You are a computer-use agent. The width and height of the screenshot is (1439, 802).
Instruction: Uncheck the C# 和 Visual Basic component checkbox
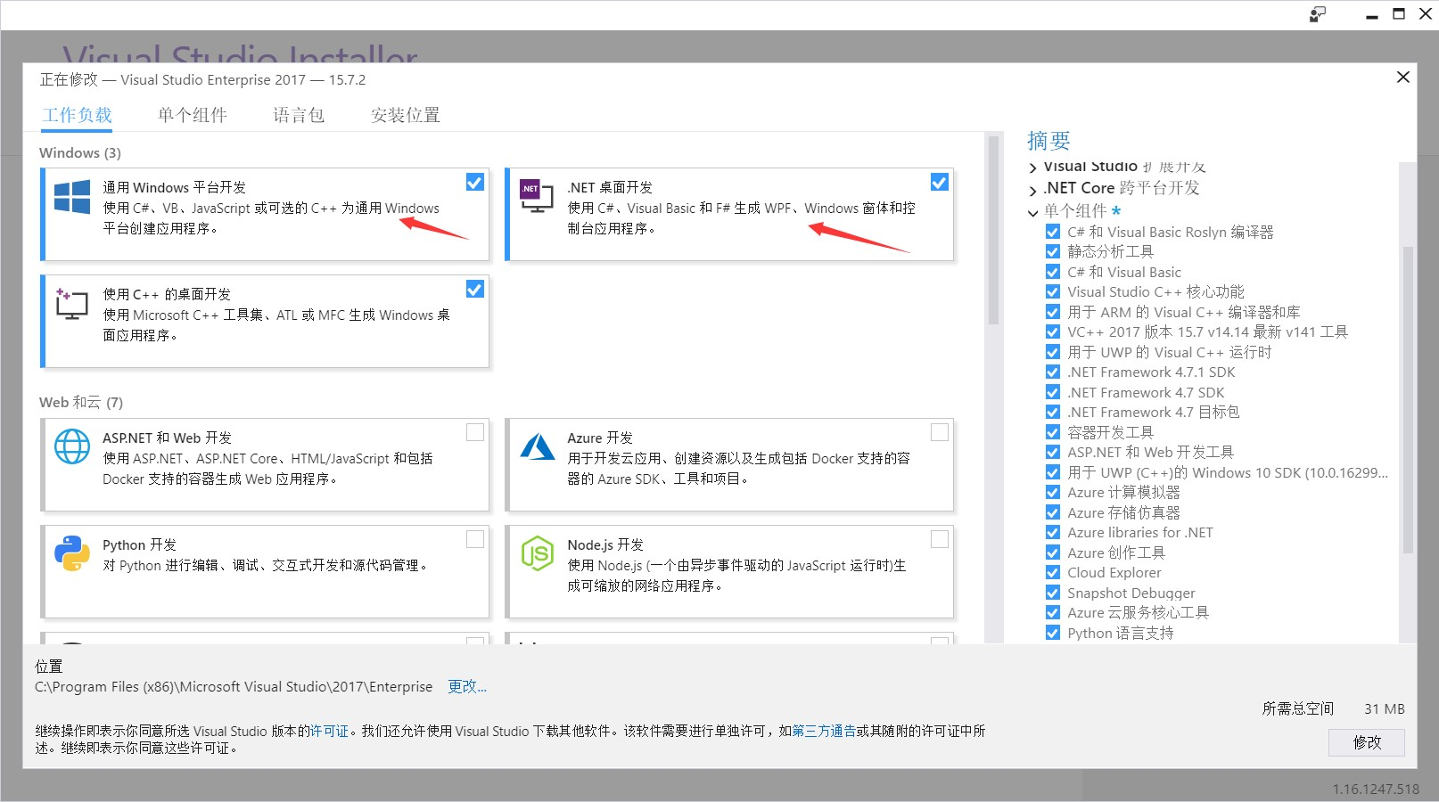(1053, 272)
